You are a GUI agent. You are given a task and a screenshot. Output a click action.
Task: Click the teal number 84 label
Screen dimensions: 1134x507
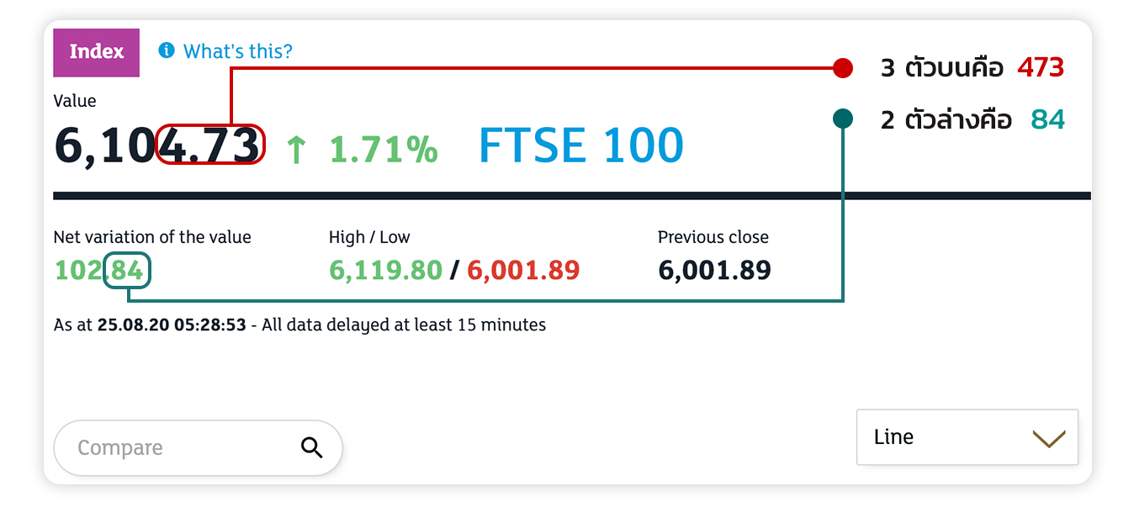point(1048,120)
